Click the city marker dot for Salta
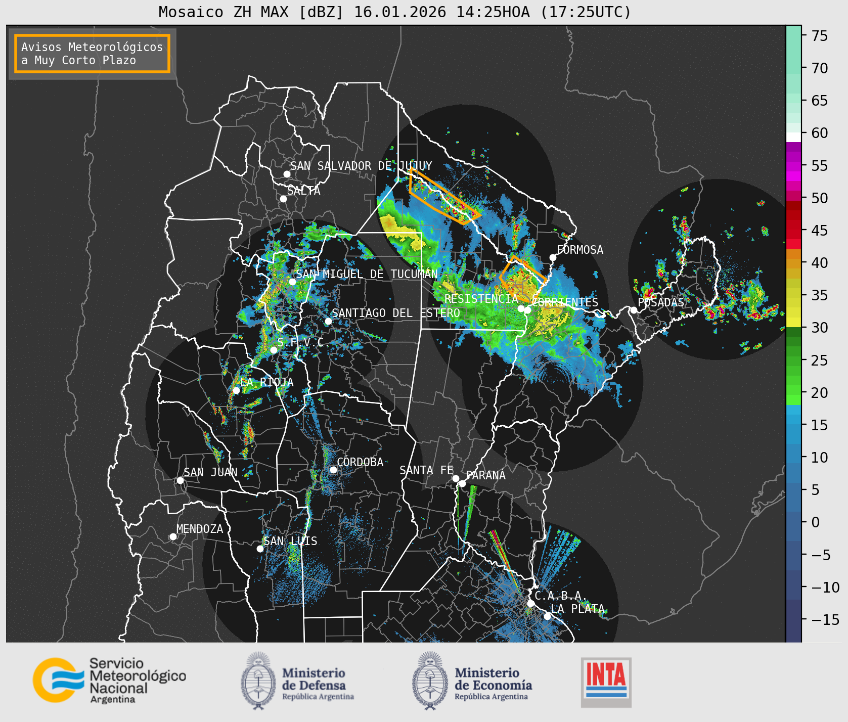848x722 pixels. (284, 199)
